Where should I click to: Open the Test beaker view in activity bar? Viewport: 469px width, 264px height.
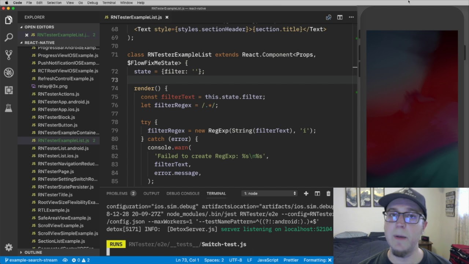coord(9,107)
